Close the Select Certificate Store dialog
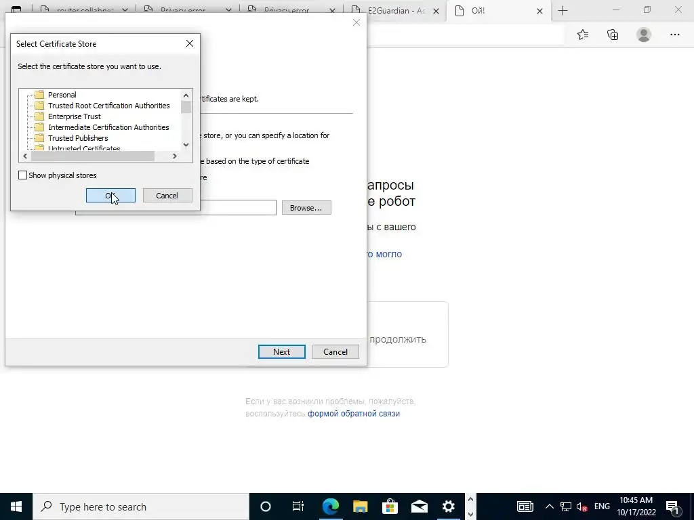694x520 pixels. pos(190,43)
